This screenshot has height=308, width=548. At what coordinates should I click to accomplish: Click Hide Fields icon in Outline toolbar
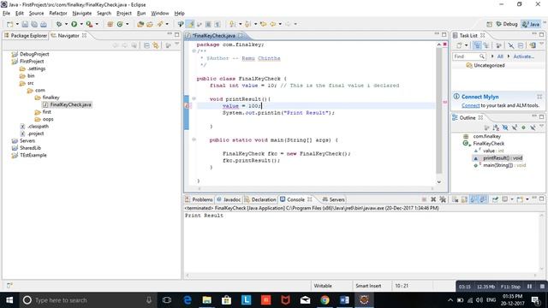point(505,127)
